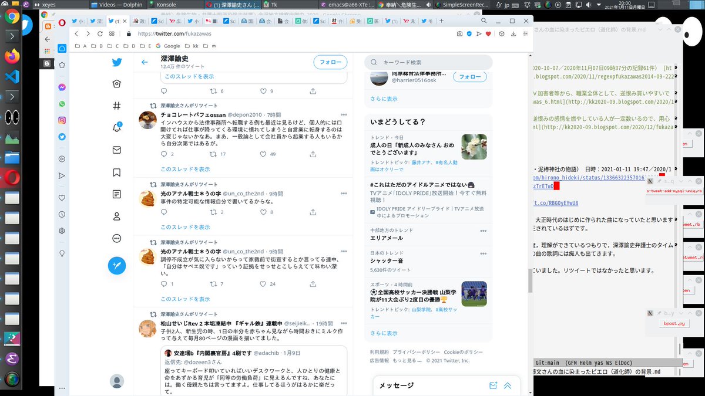Open bpost.py button in right window

click(x=674, y=323)
